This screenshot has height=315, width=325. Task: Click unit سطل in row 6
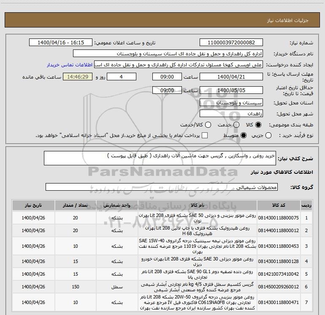[x=117, y=287]
